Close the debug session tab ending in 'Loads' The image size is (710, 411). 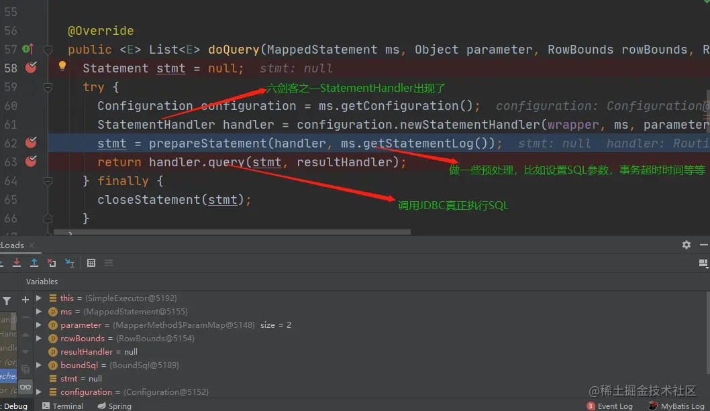coord(32,245)
